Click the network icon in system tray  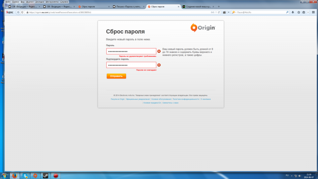296,176
